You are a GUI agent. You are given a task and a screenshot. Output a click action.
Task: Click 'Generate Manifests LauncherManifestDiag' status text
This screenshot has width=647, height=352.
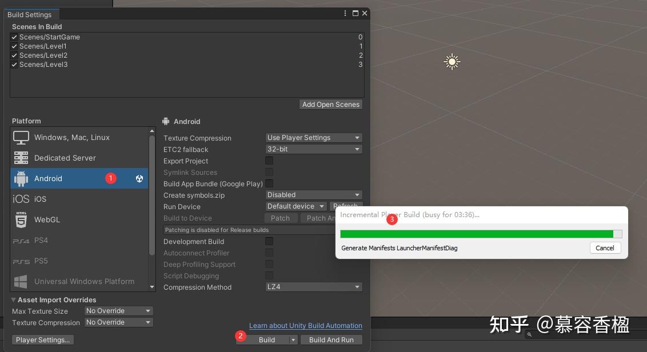tap(400, 248)
